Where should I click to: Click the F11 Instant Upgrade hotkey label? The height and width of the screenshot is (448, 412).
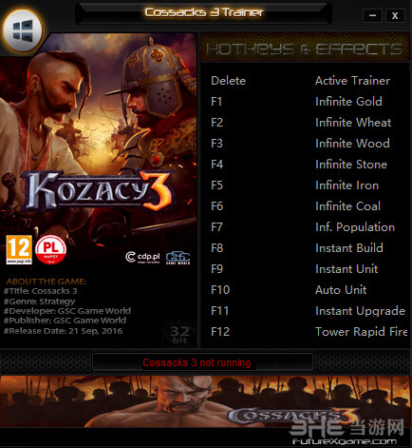(220, 311)
